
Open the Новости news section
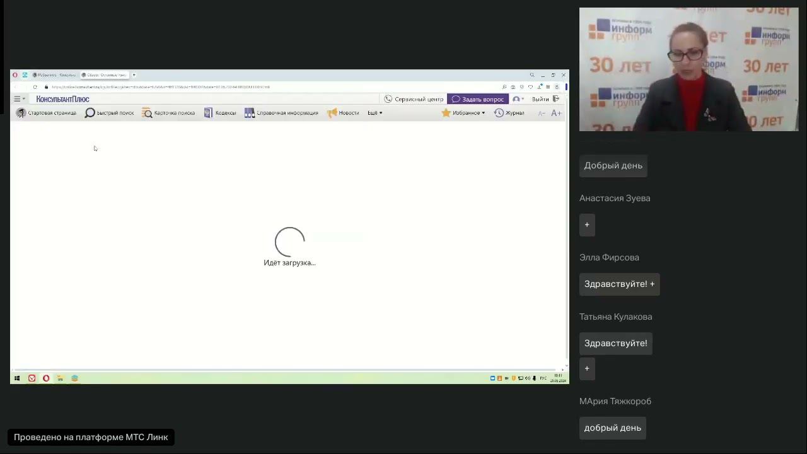click(x=343, y=113)
